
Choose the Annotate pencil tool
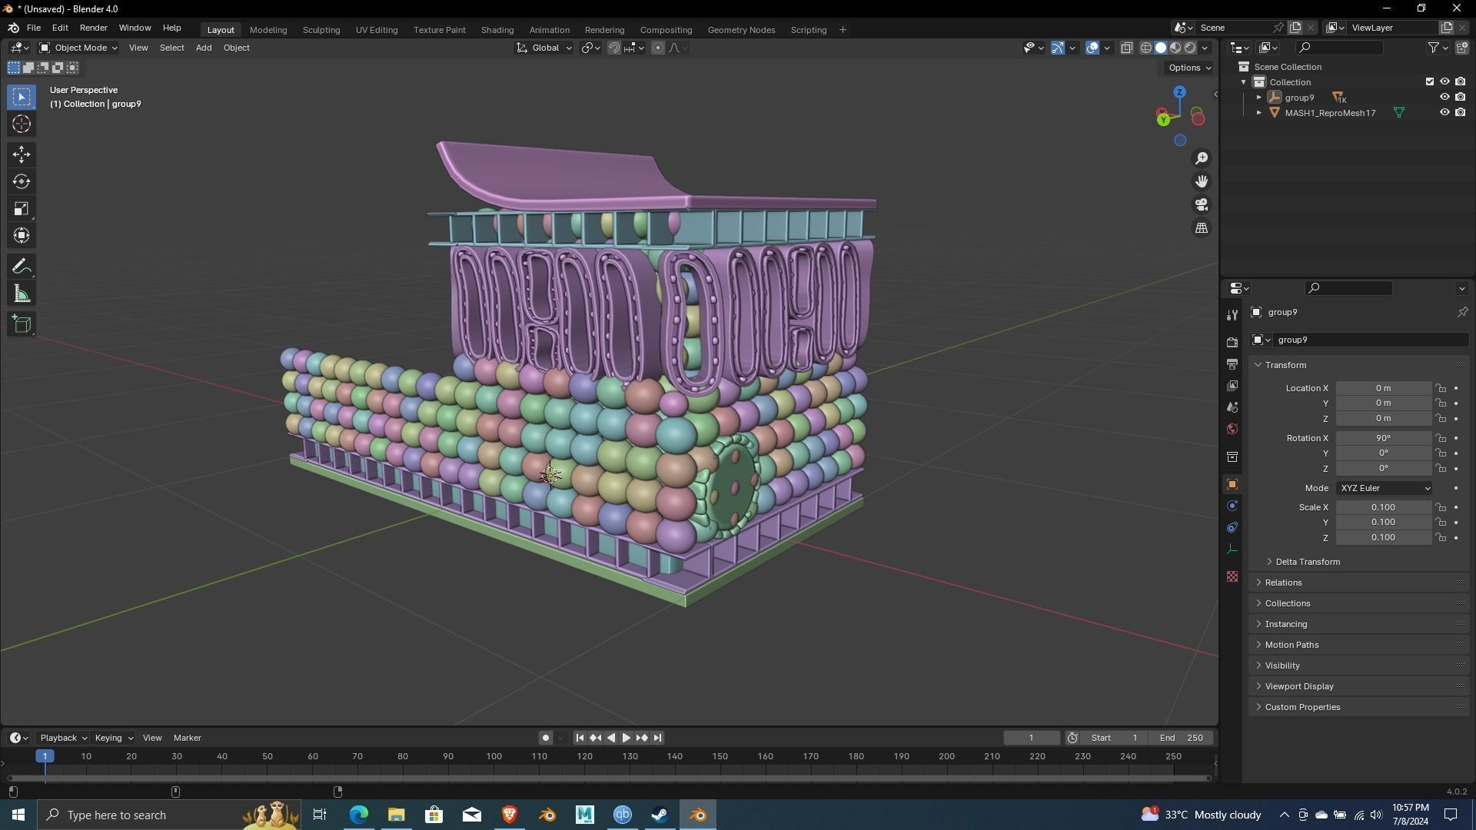point(22,267)
